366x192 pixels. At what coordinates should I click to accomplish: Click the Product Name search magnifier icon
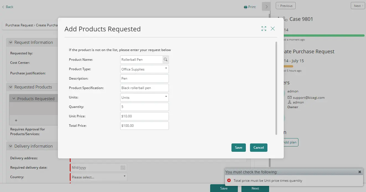click(166, 60)
